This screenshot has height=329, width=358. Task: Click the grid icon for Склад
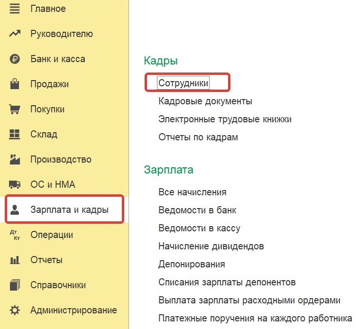pyautogui.click(x=15, y=134)
